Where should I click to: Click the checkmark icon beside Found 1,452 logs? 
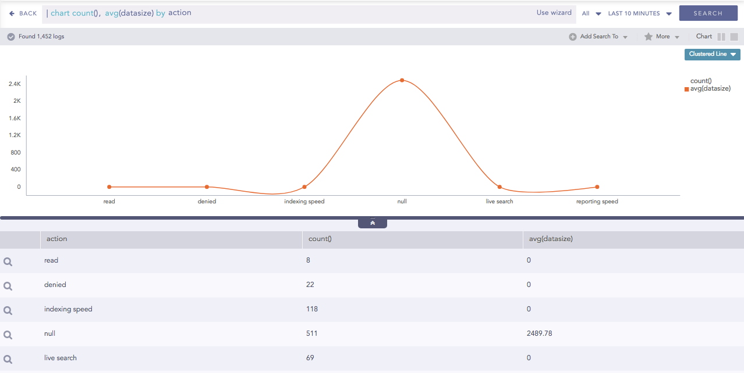click(x=10, y=36)
